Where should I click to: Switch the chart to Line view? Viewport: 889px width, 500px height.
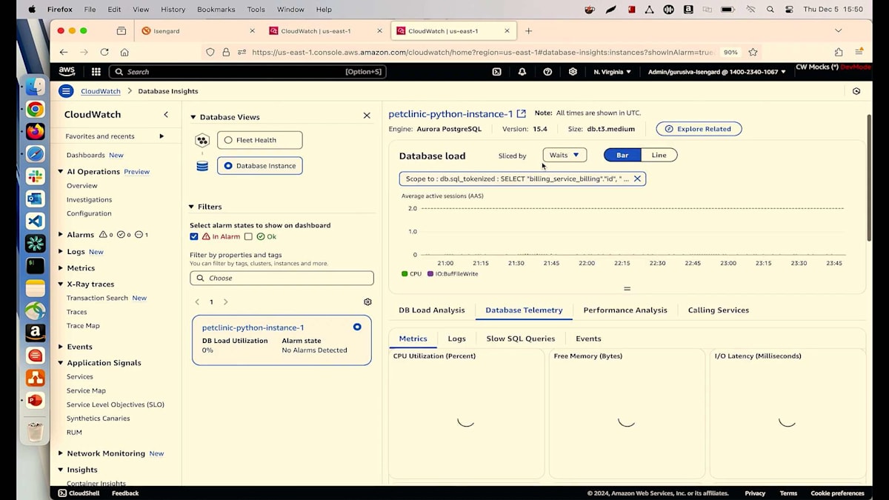[x=659, y=155]
